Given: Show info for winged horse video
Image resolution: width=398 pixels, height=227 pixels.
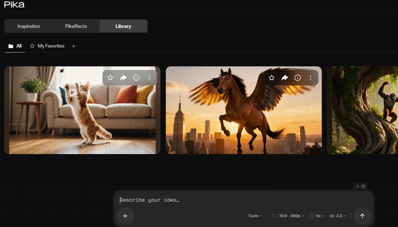Looking at the screenshot, I should click(x=297, y=78).
